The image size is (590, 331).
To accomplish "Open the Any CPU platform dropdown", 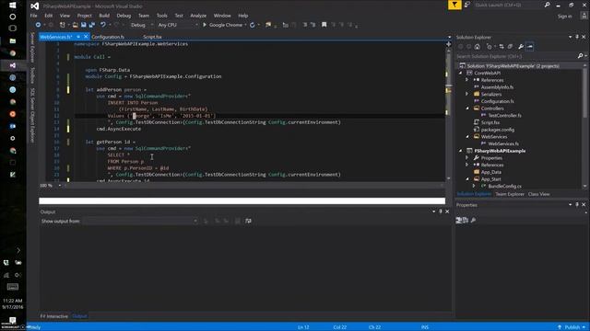I will pyautogui.click(x=178, y=25).
